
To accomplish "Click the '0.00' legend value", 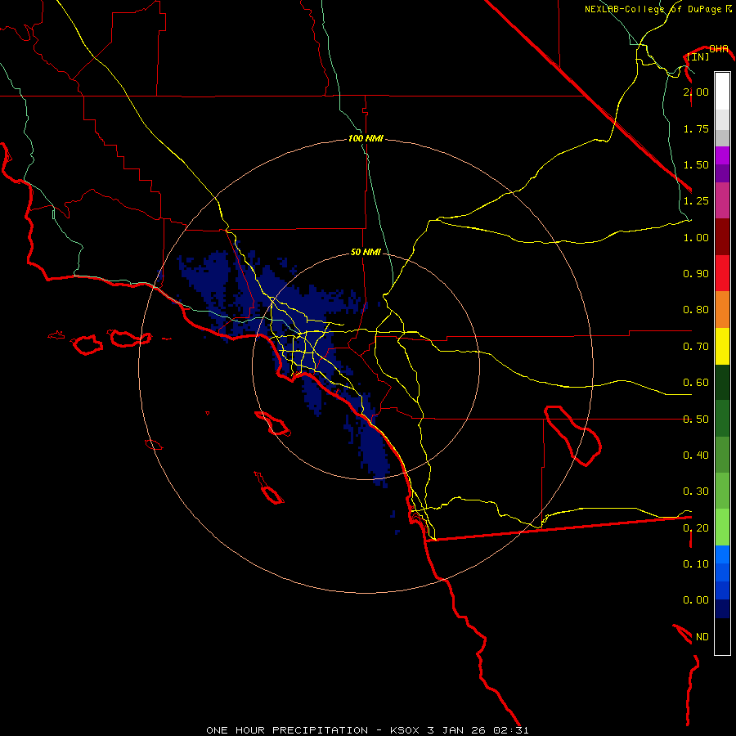I will (696, 600).
